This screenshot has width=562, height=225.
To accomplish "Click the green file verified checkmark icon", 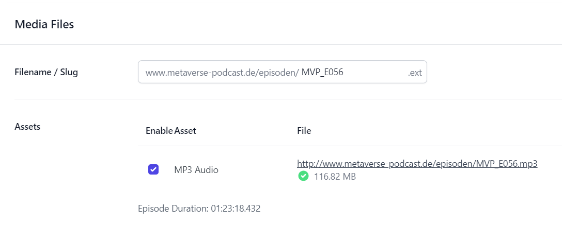I will click(303, 176).
